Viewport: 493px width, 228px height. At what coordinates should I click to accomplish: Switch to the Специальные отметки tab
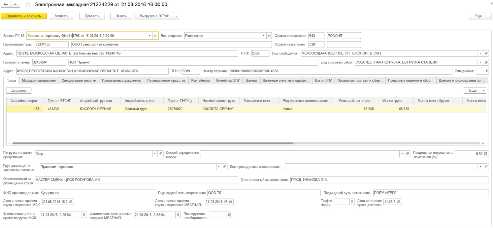pos(79,81)
